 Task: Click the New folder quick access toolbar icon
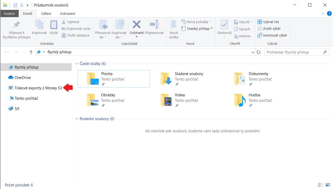[x=22, y=5]
